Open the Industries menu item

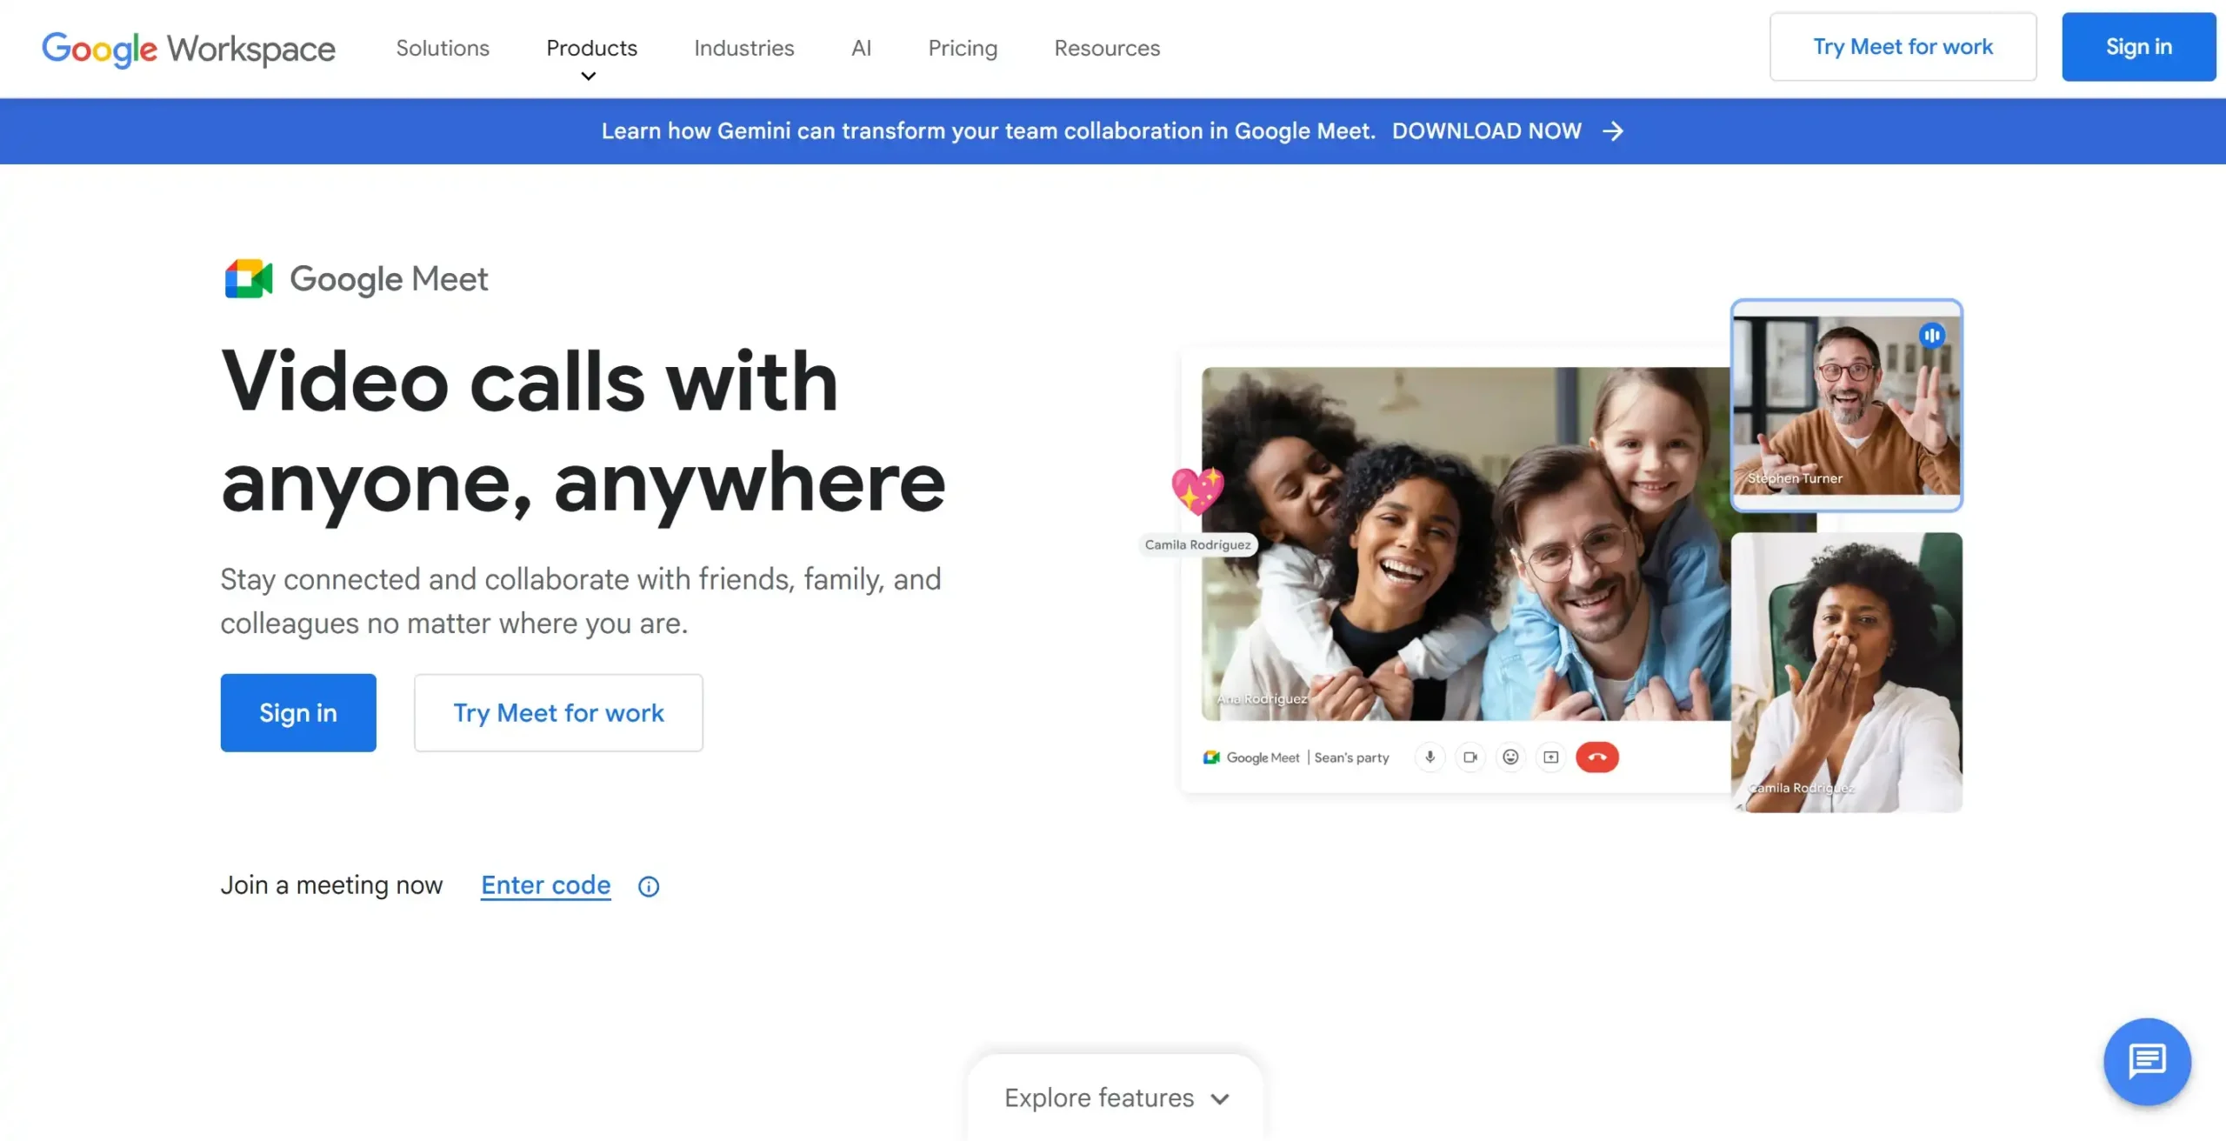744,48
